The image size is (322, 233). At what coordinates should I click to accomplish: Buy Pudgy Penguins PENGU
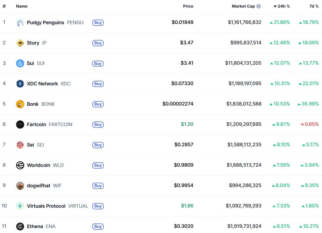tap(98, 23)
